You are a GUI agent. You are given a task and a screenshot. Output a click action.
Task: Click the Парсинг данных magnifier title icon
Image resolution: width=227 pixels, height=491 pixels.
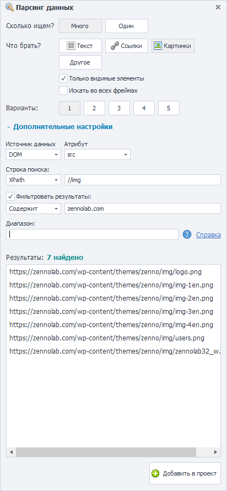[9, 7]
